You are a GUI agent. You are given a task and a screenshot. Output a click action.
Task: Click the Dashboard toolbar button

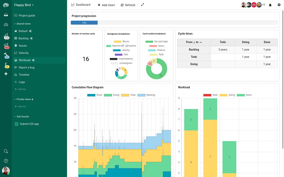click(x=81, y=5)
